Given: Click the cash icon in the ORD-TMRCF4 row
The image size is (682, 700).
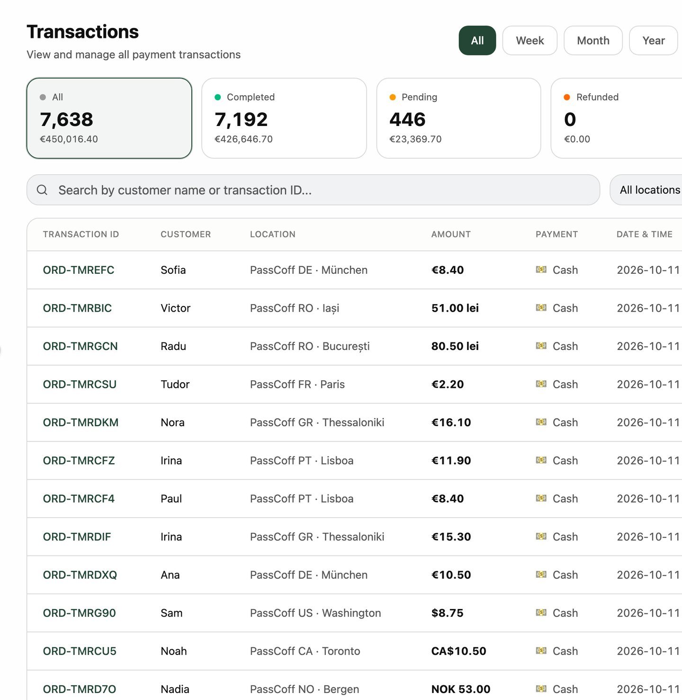Looking at the screenshot, I should click(541, 498).
